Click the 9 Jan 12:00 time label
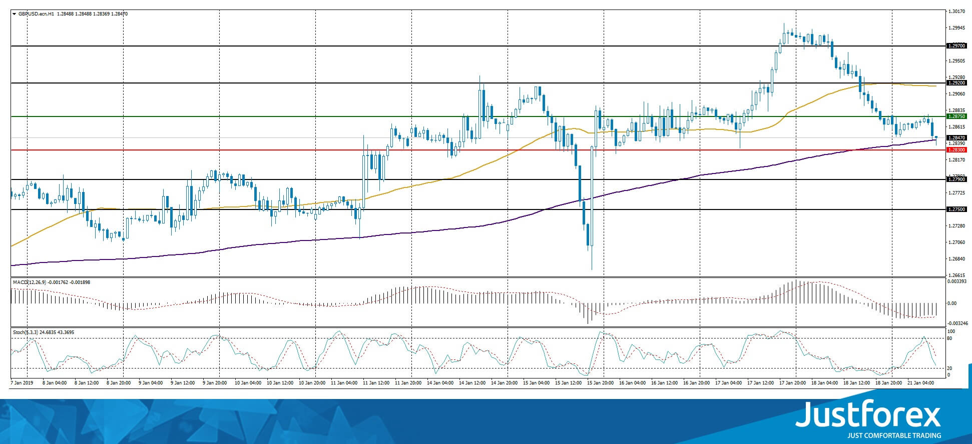The image size is (972, 444). coord(183,383)
